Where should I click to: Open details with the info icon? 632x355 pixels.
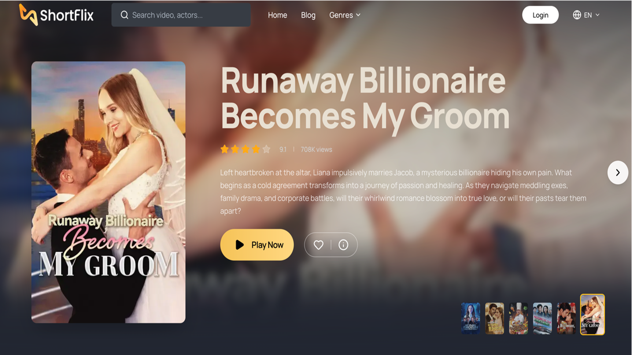[344, 245]
